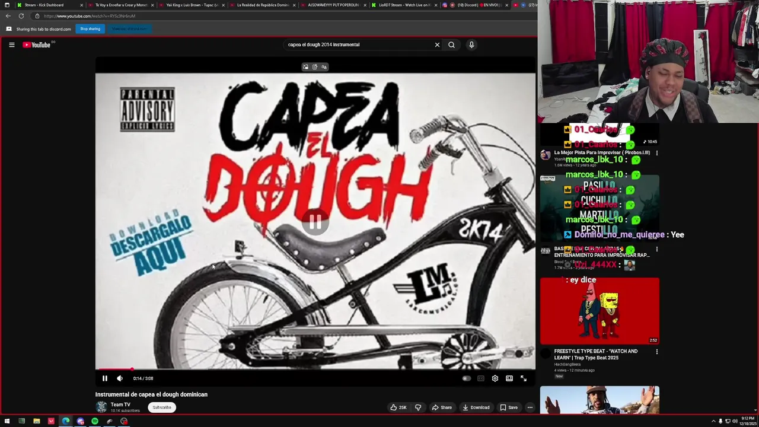Seek on the red video progress bar
Screen dimensions: 759x427
tap(315, 369)
